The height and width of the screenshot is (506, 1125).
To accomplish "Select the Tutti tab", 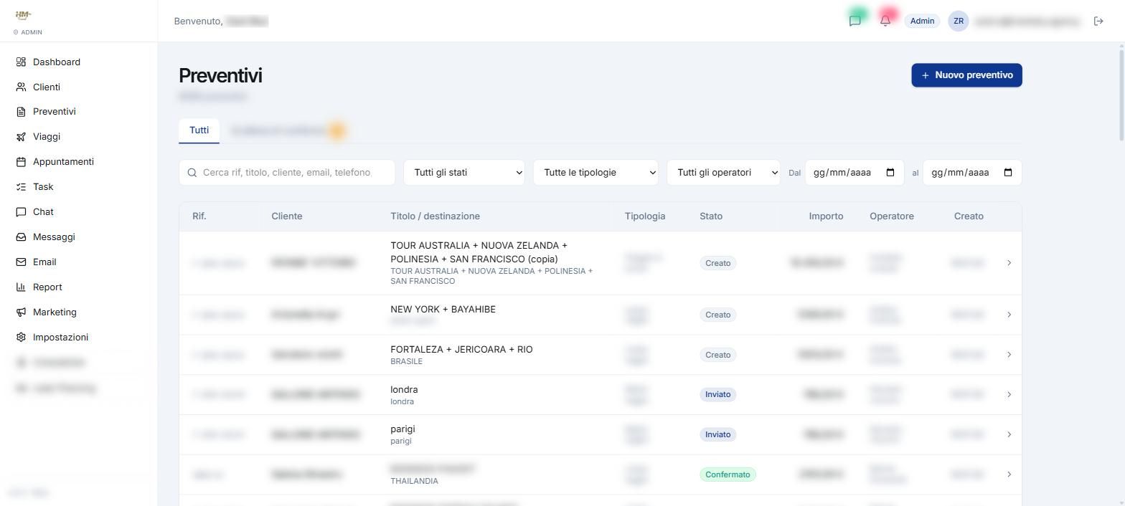I will tap(199, 130).
